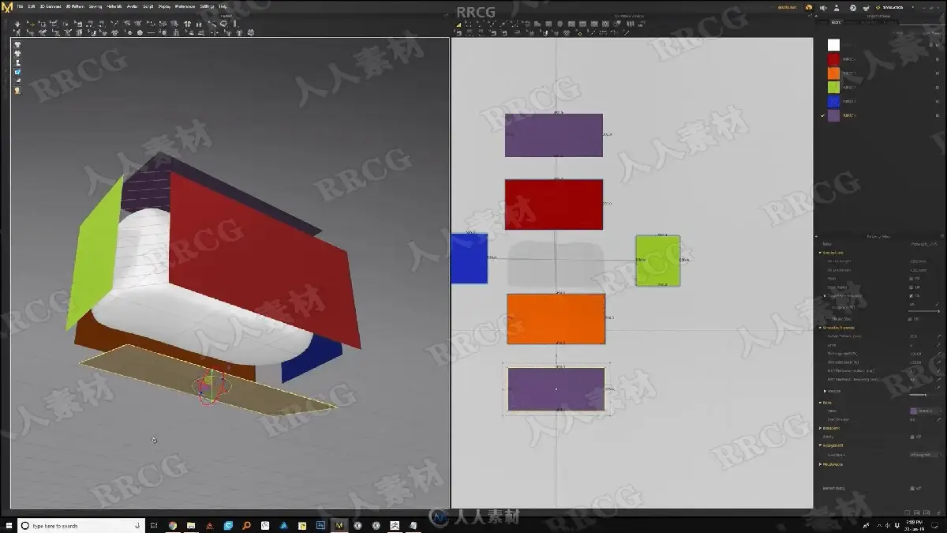Open the Display menu
The width and height of the screenshot is (947, 533).
click(x=164, y=6)
